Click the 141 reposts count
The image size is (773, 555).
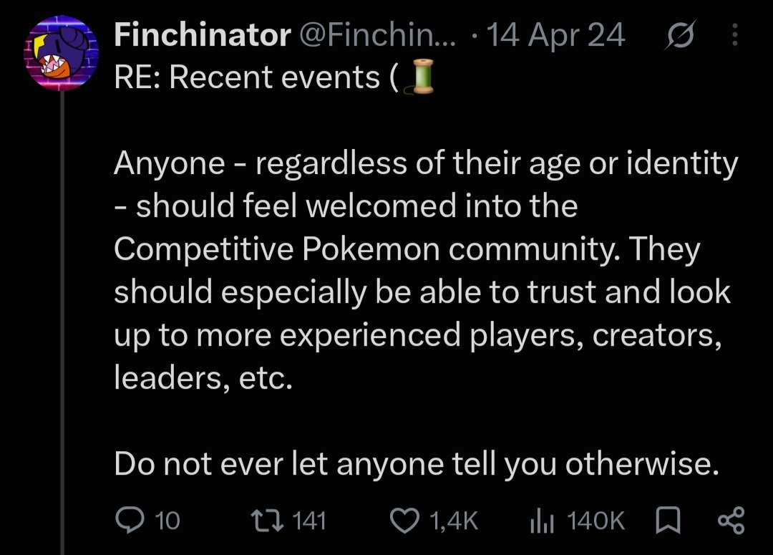[x=309, y=521]
